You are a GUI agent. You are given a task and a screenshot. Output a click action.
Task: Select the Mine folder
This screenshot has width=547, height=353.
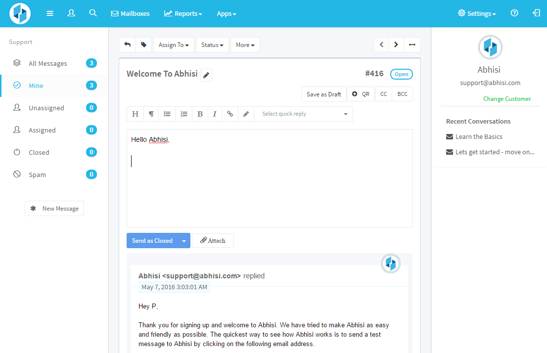54,86
